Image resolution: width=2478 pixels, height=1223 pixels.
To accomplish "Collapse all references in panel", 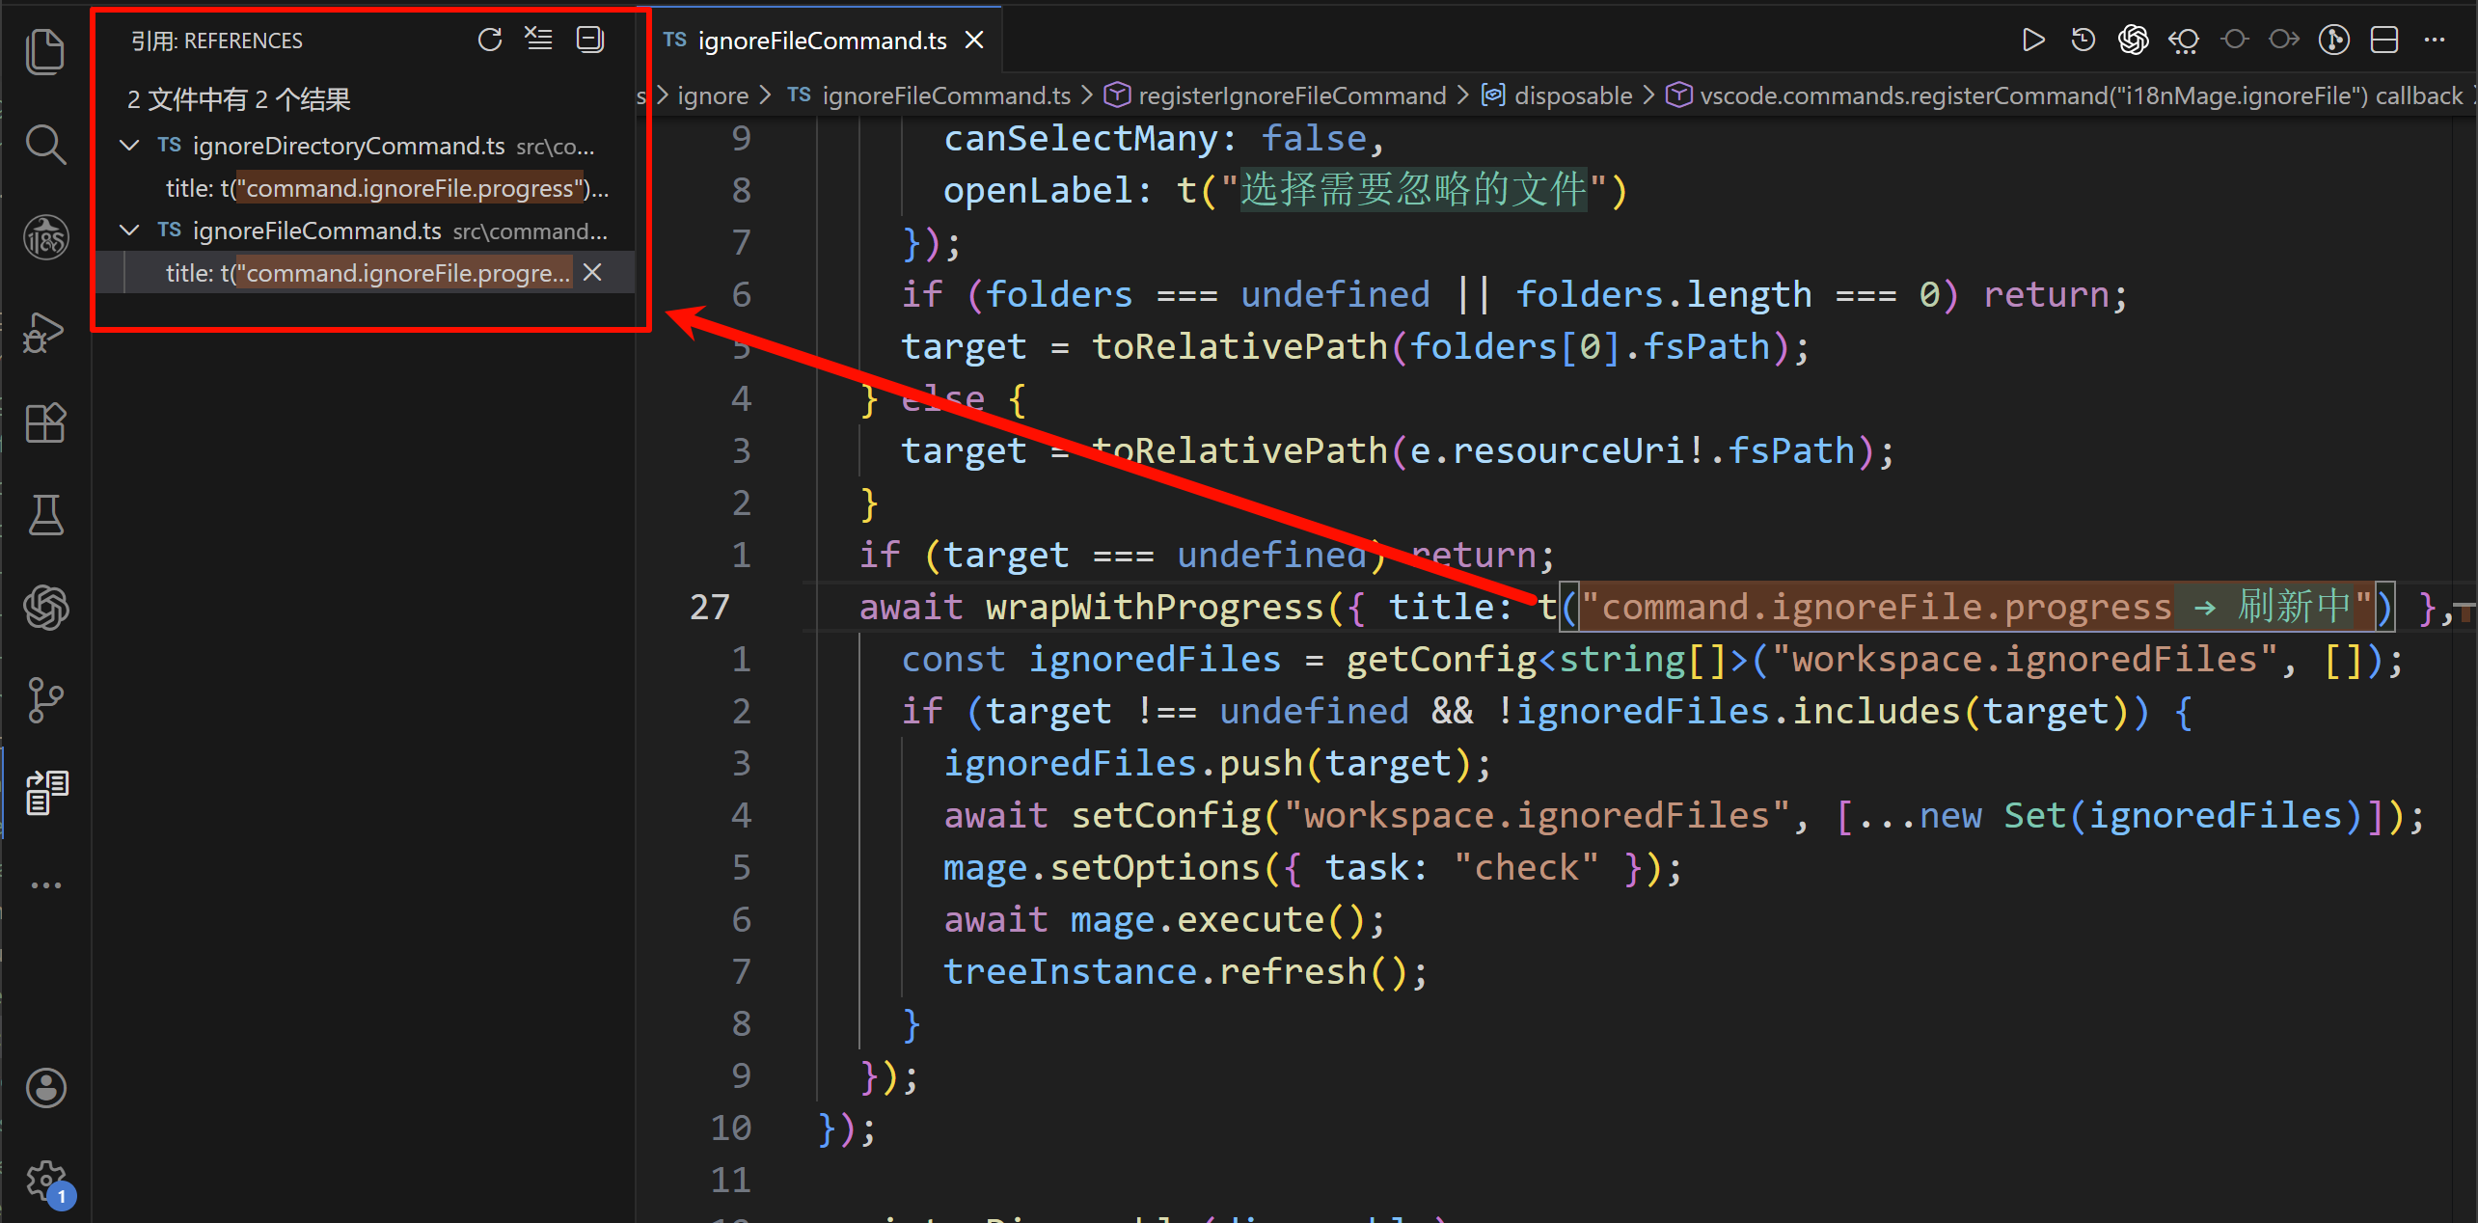I will pos(589,40).
